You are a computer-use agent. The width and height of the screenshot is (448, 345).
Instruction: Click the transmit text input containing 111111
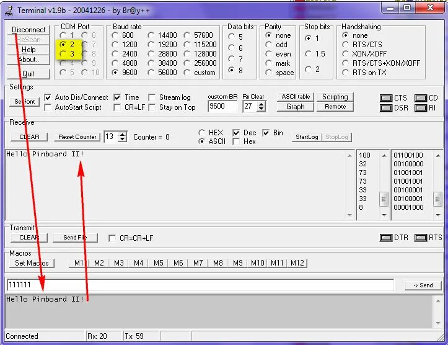tap(200, 285)
